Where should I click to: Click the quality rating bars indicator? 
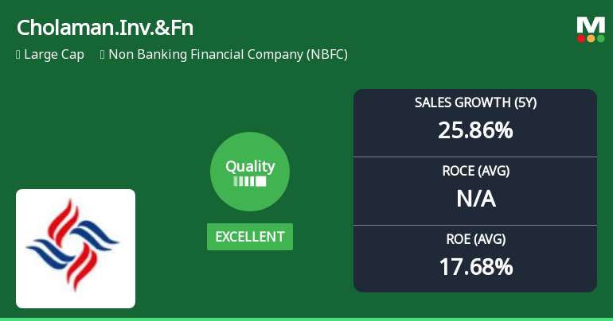pyautogui.click(x=250, y=181)
